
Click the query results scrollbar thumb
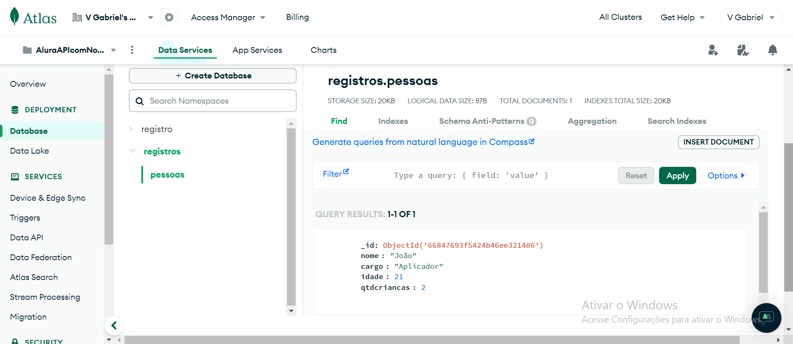763,252
